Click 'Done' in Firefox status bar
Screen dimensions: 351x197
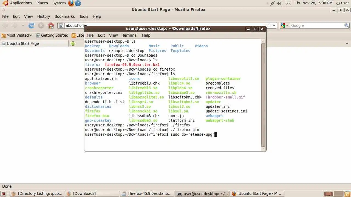7,186
